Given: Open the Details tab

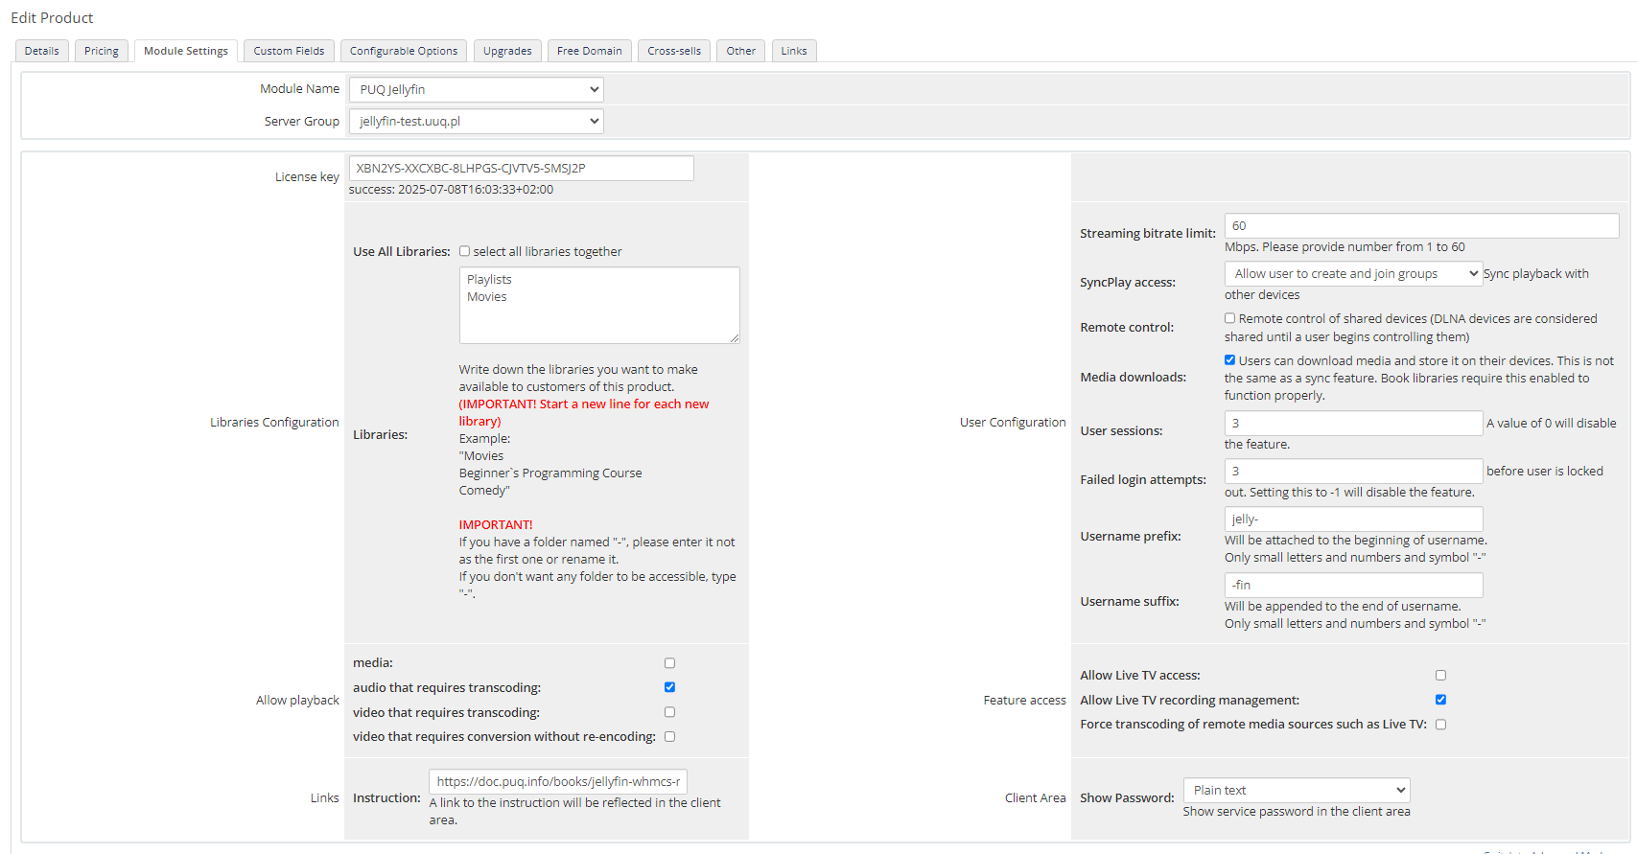Looking at the screenshot, I should 42,51.
